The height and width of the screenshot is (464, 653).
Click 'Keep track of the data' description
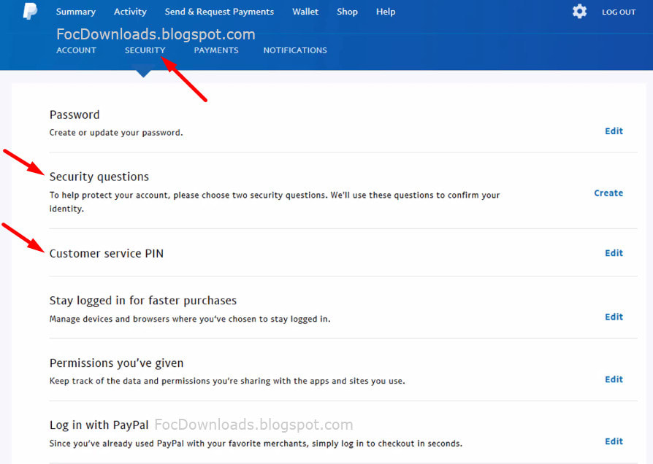point(227,381)
